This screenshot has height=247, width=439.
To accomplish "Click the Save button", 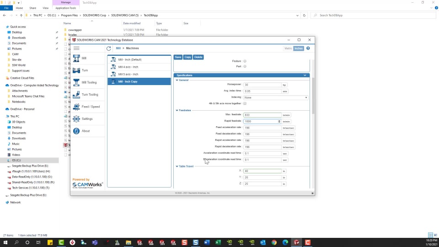I will click(x=178, y=57).
